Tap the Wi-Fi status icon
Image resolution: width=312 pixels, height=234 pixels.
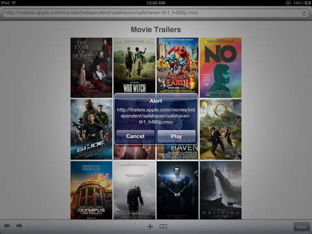click(14, 3)
